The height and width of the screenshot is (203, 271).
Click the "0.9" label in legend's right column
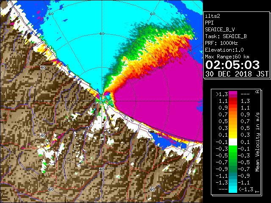pos(245,115)
